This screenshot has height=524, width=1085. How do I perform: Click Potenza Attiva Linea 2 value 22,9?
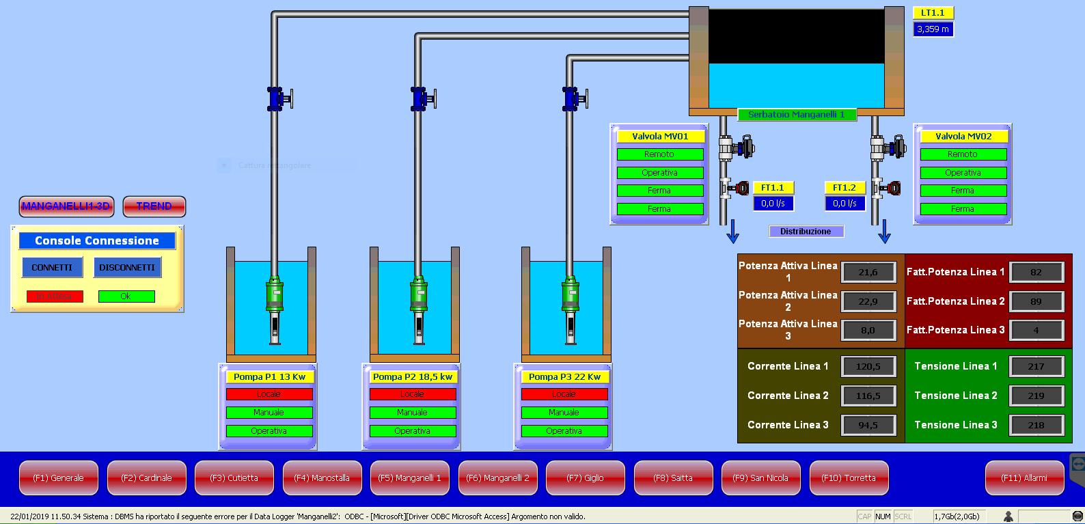[868, 301]
